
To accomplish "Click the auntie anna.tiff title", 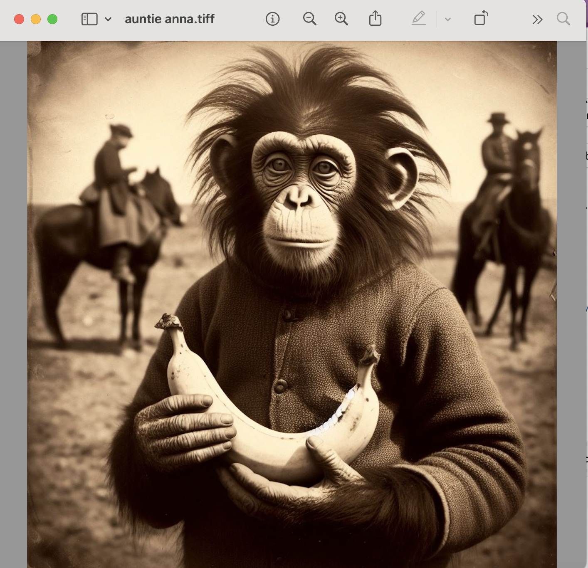I will [169, 19].
